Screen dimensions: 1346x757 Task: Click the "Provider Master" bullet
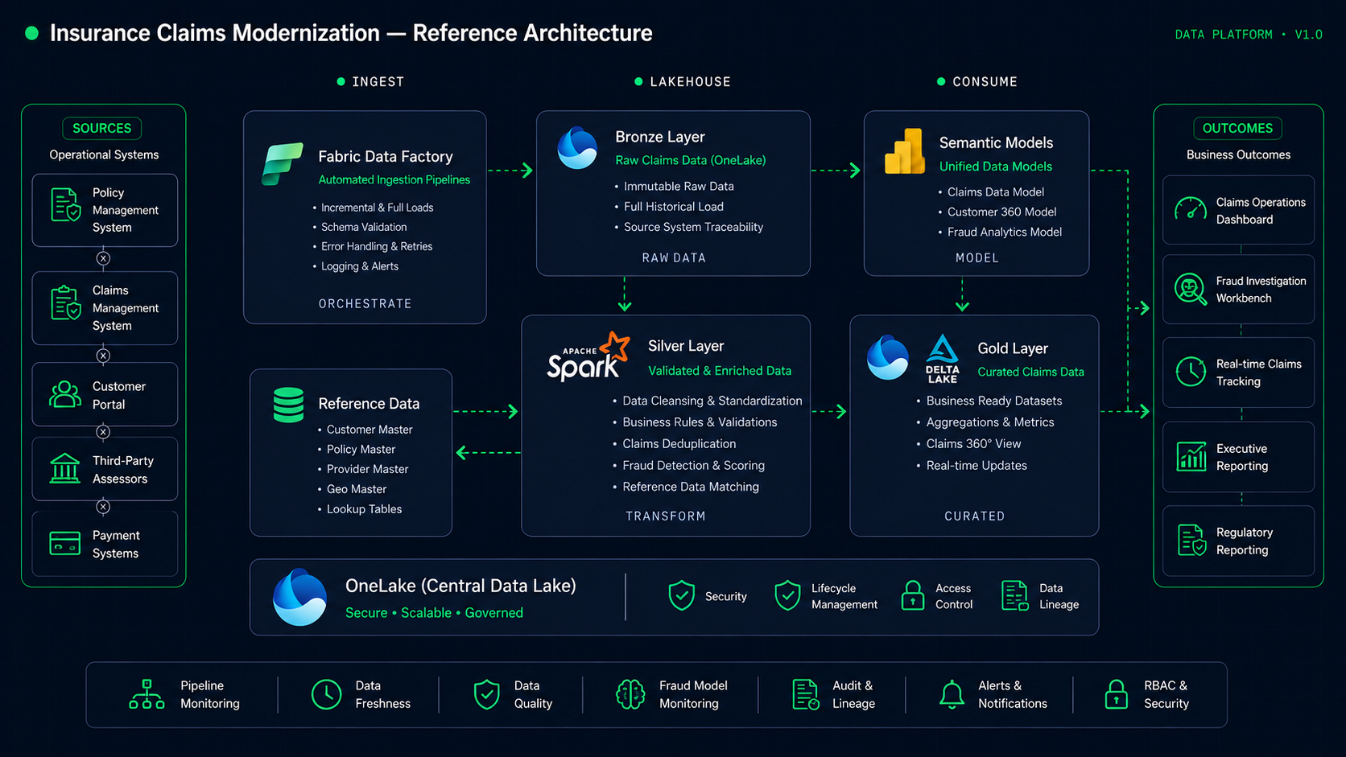coord(367,469)
